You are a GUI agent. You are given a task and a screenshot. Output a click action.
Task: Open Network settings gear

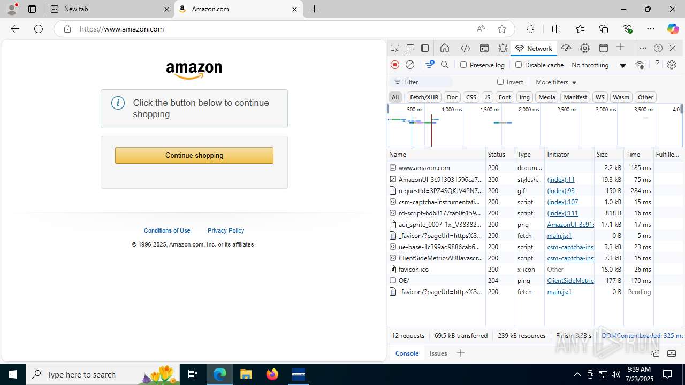coord(672,65)
